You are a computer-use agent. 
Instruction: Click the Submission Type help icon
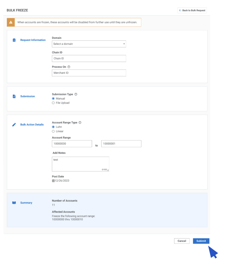[x=76, y=94]
